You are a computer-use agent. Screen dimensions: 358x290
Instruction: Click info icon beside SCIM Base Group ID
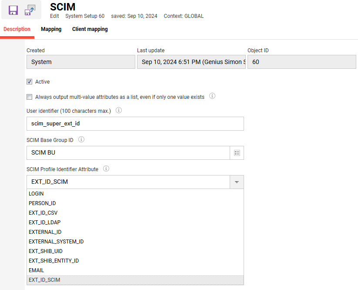[81, 140]
